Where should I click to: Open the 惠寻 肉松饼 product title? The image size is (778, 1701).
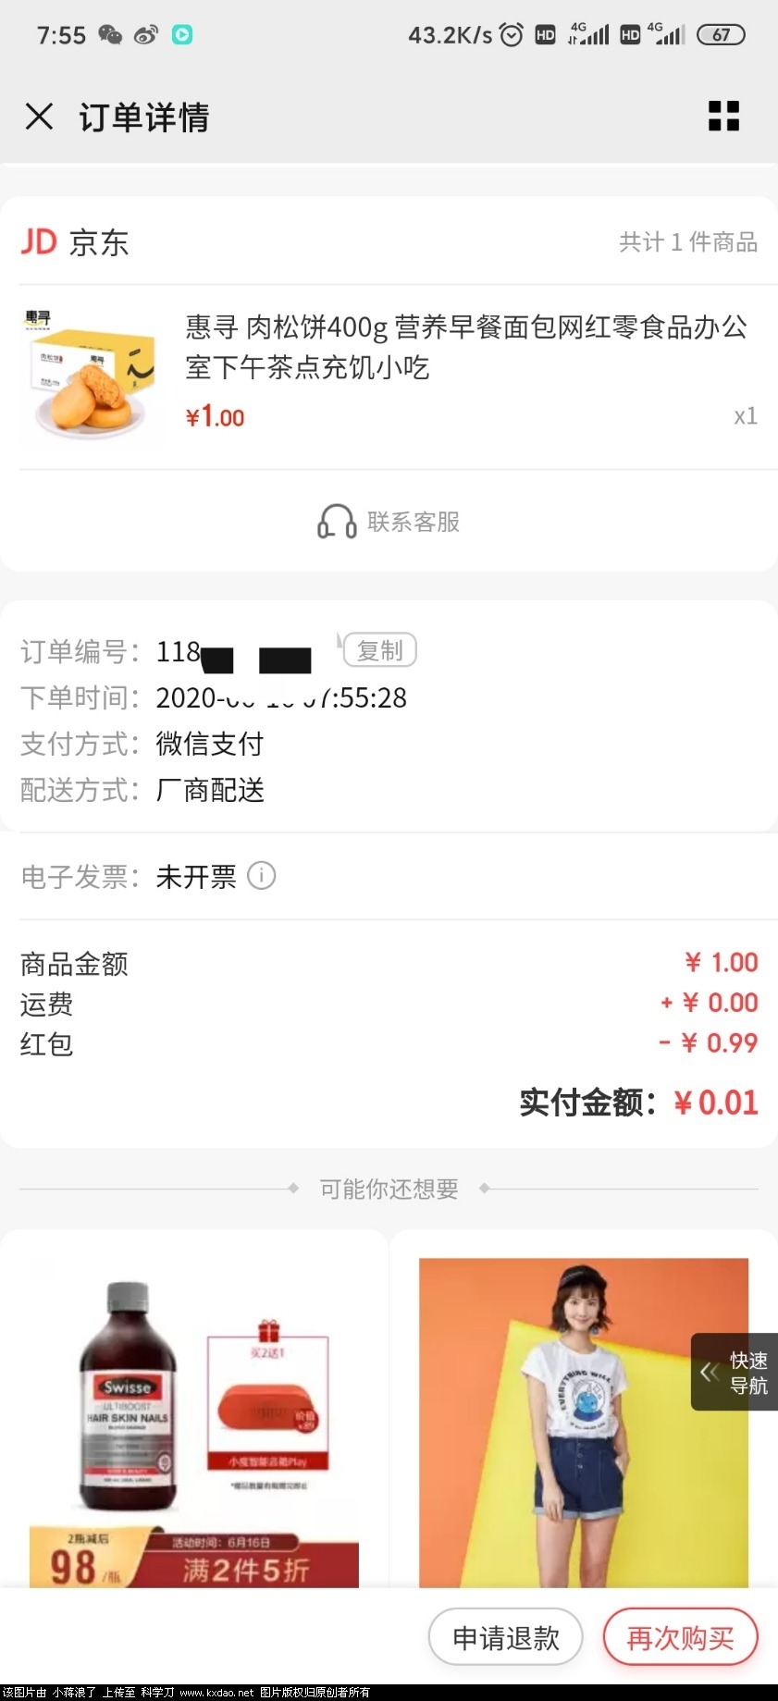[x=466, y=347]
